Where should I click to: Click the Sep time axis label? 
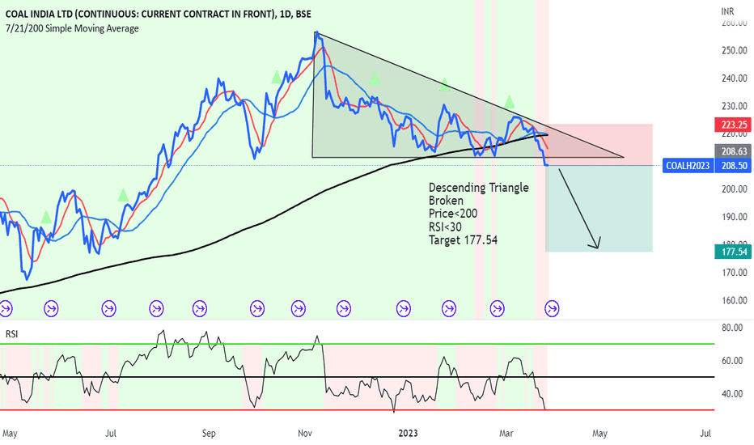point(209,434)
